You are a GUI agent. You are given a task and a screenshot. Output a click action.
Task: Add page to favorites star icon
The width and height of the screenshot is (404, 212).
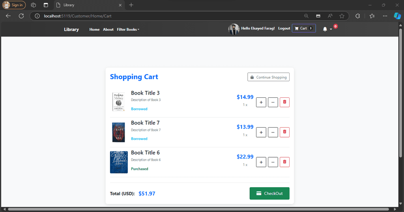(x=342, y=16)
